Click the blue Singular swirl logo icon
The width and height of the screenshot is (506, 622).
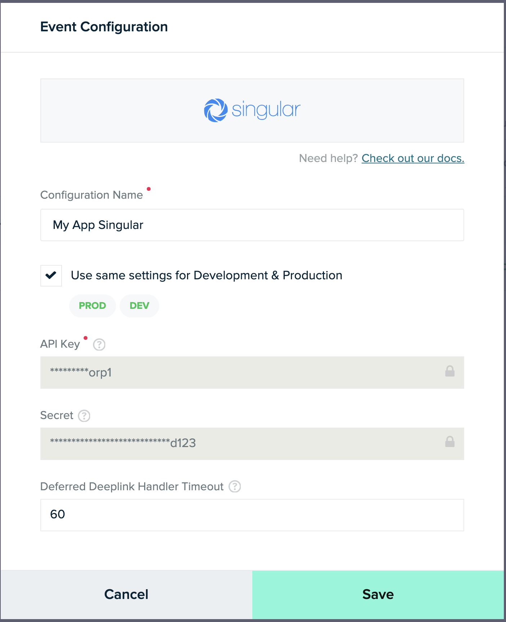click(x=216, y=110)
